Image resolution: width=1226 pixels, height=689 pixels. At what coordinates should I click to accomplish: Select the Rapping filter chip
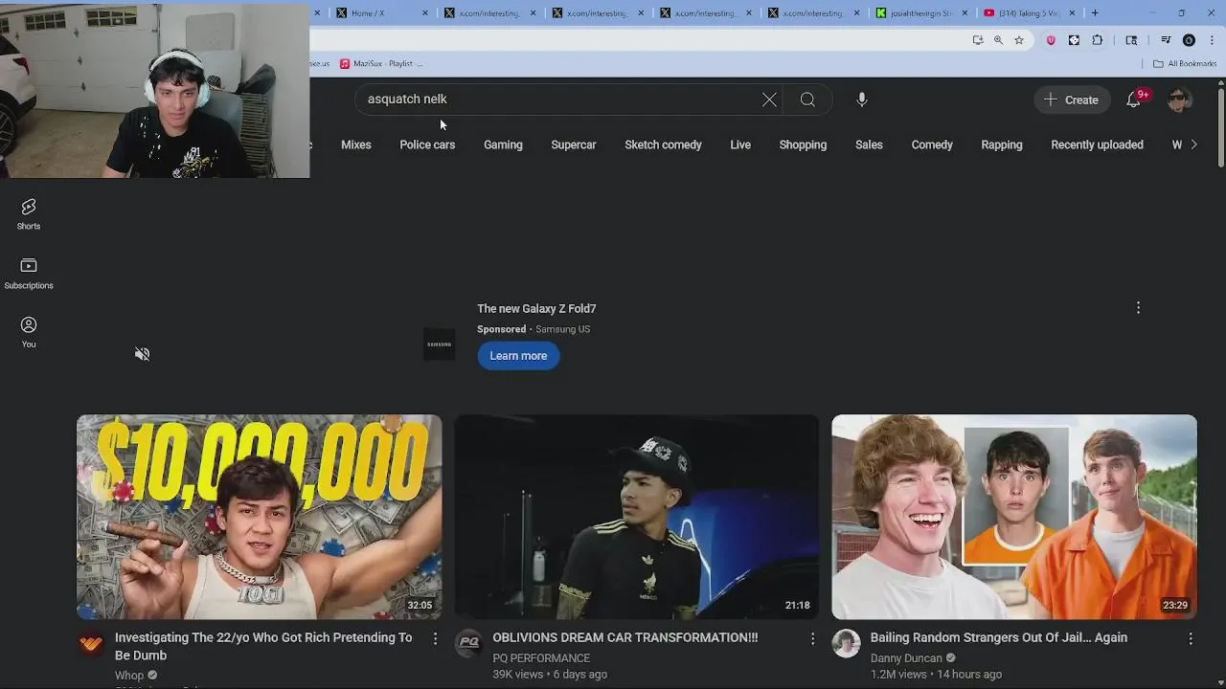pos(1002,144)
